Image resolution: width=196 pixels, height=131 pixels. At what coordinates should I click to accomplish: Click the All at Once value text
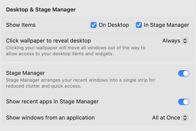tap(166, 118)
